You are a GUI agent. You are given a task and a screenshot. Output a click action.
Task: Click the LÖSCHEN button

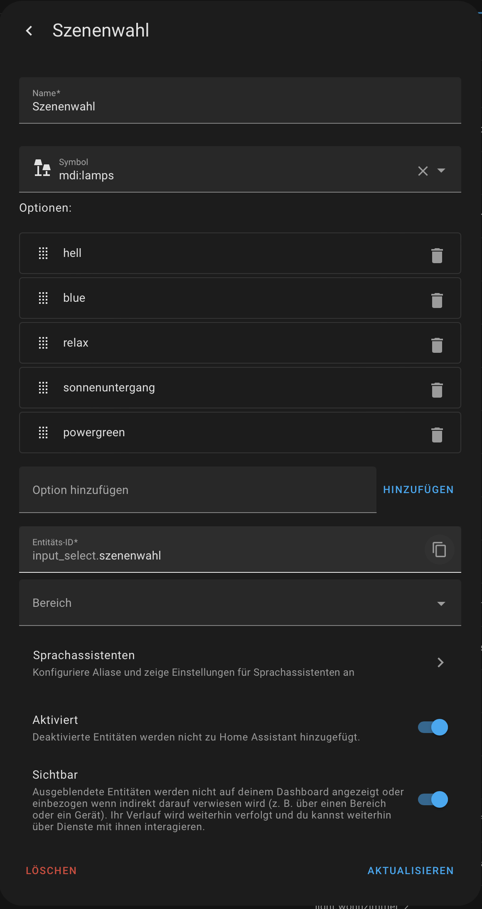(x=51, y=870)
